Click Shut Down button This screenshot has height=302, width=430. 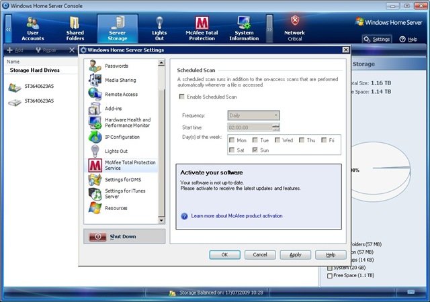point(124,236)
